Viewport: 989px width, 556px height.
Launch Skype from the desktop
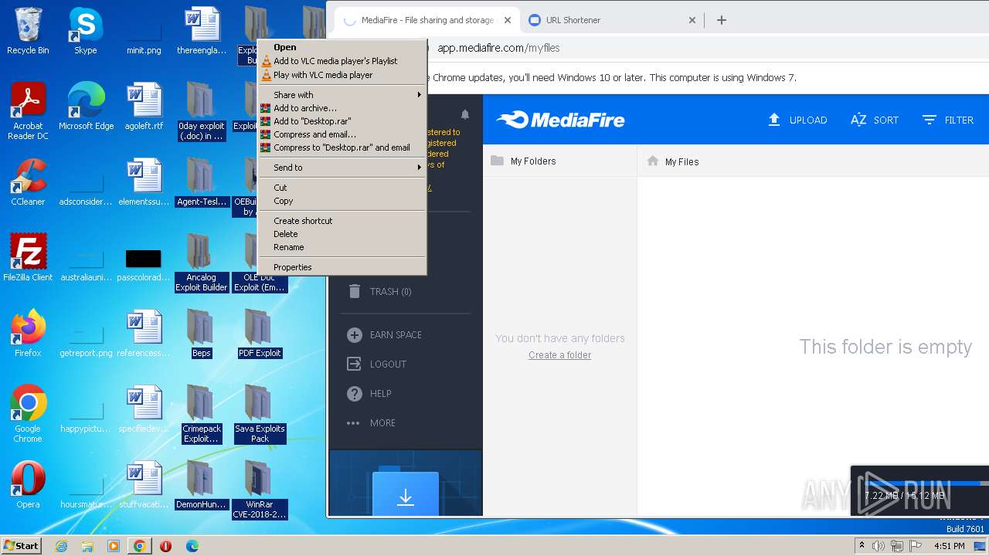(x=85, y=31)
